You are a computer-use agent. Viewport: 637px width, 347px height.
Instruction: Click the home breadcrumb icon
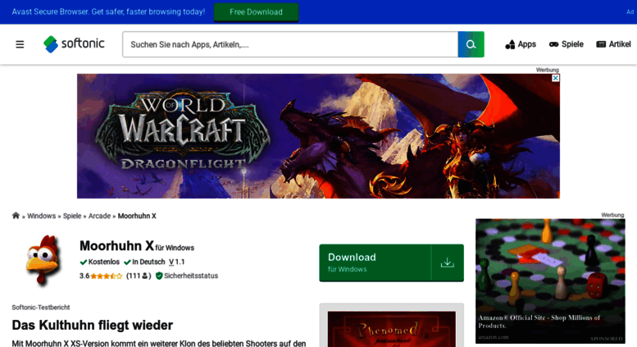click(16, 216)
